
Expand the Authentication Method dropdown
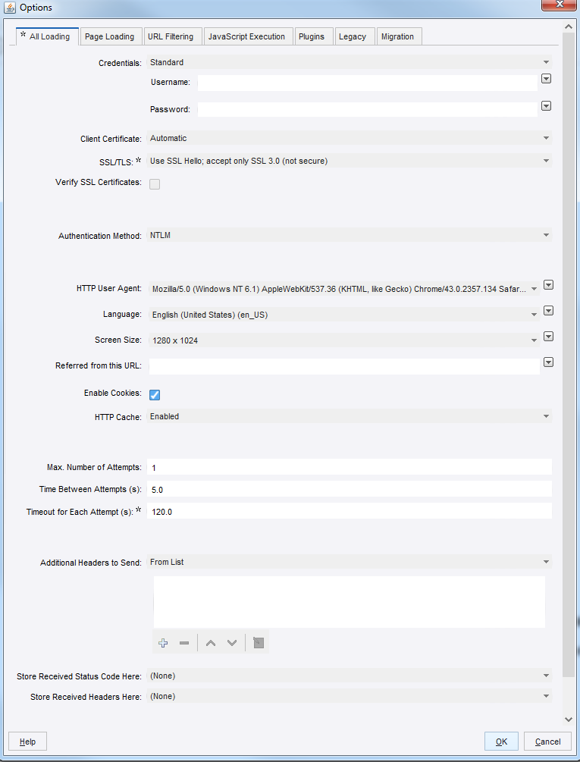click(350, 236)
